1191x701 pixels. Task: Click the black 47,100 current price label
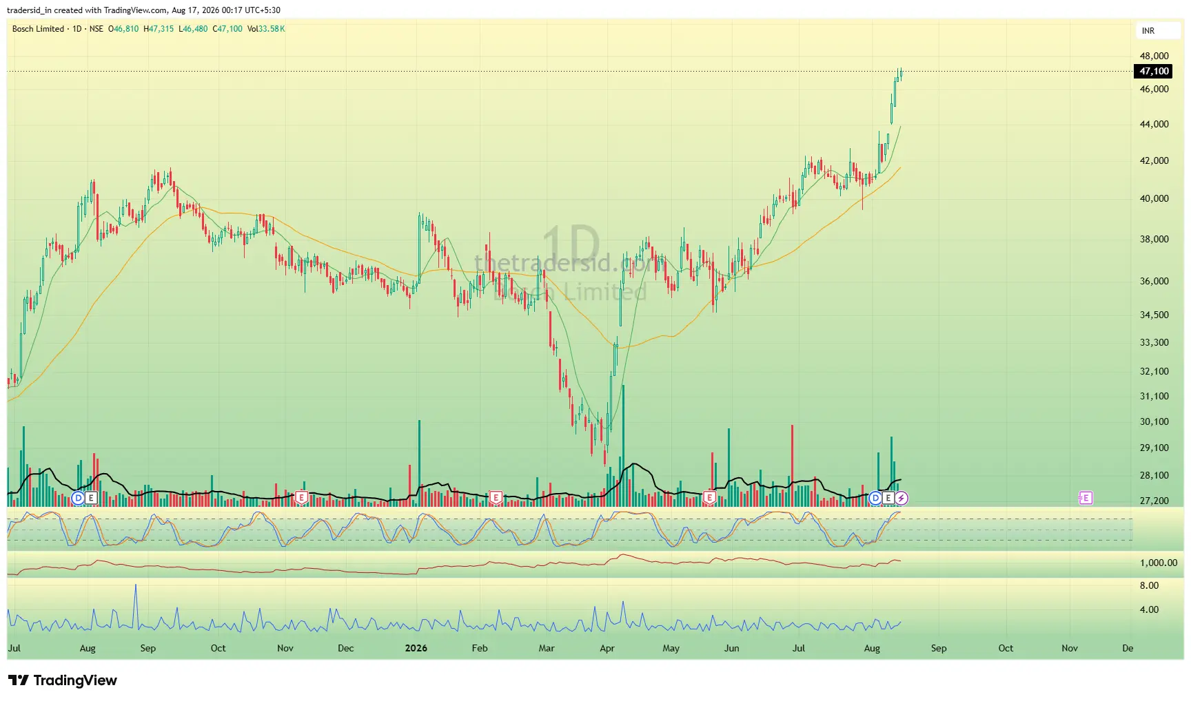pyautogui.click(x=1154, y=71)
